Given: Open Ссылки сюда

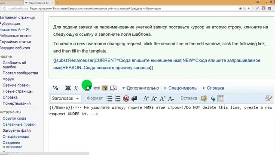Looking at the screenshot, I should [x=14, y=118].
